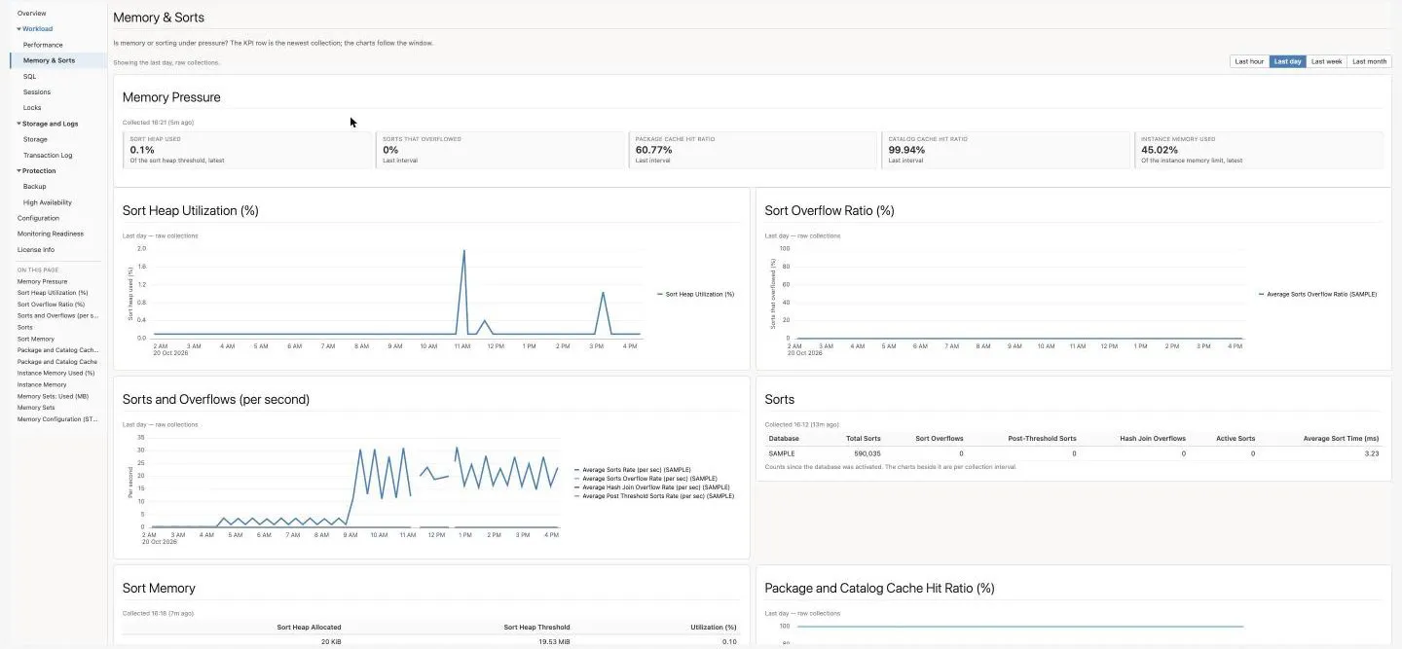Open the Backup page
This screenshot has height=649, width=1402.
[x=34, y=187]
